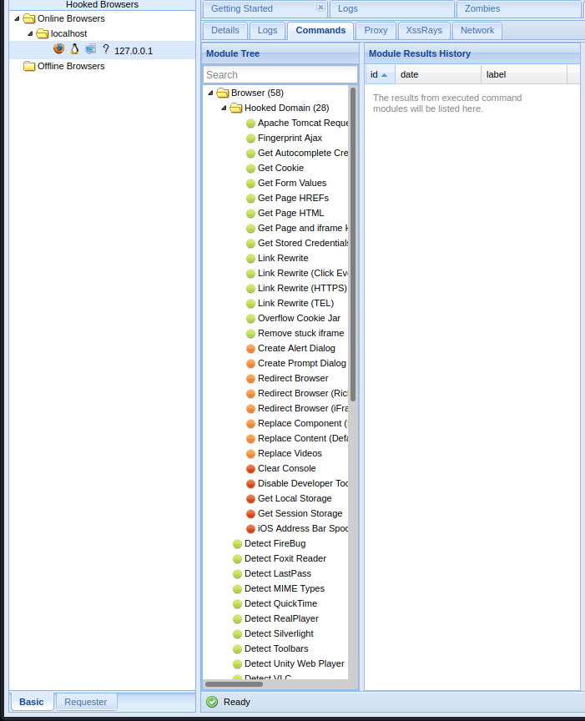Sort results by label column header

click(524, 74)
